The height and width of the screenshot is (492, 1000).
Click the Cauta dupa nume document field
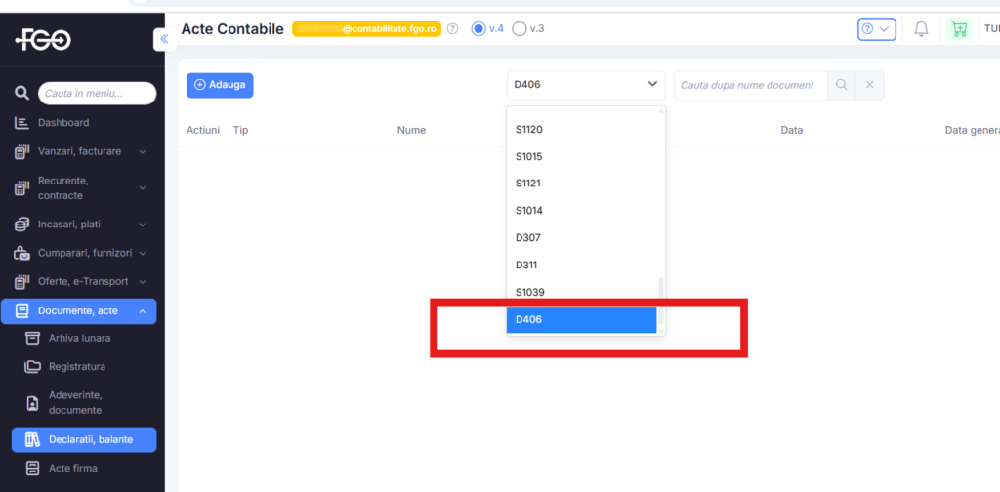[750, 85]
